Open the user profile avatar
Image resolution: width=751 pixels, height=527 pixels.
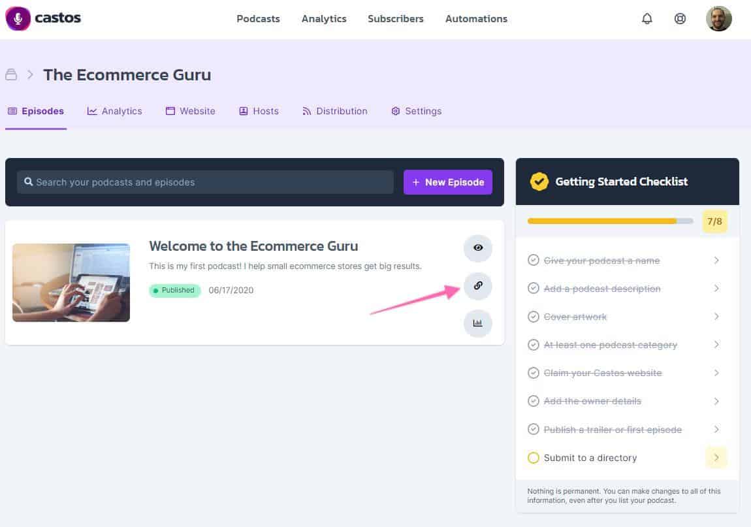tap(718, 19)
